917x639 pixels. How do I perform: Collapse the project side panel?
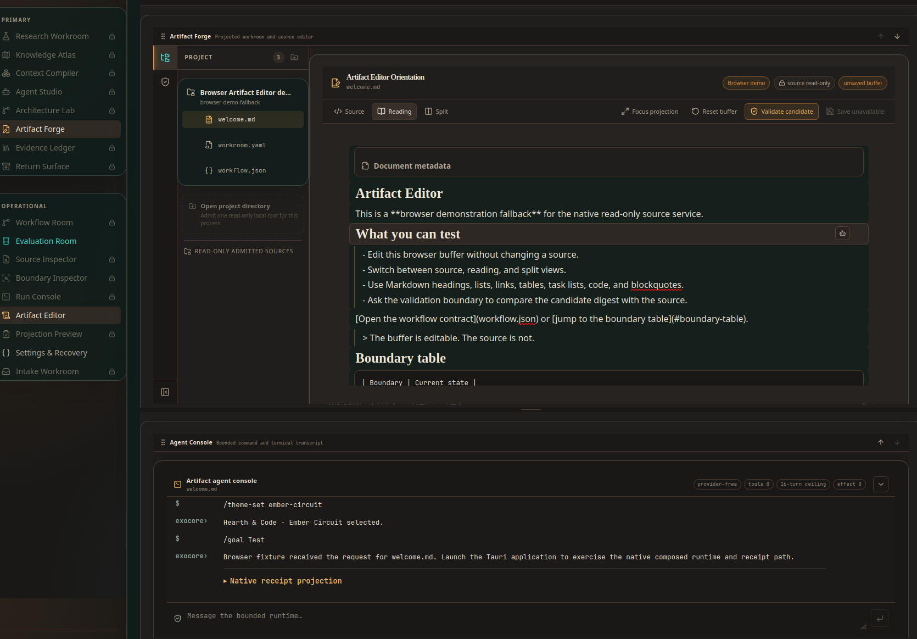tap(165, 392)
